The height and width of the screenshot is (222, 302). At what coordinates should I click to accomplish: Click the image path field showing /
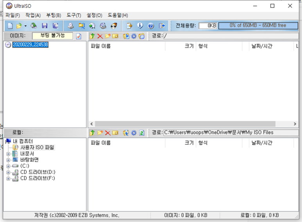click(x=231, y=36)
